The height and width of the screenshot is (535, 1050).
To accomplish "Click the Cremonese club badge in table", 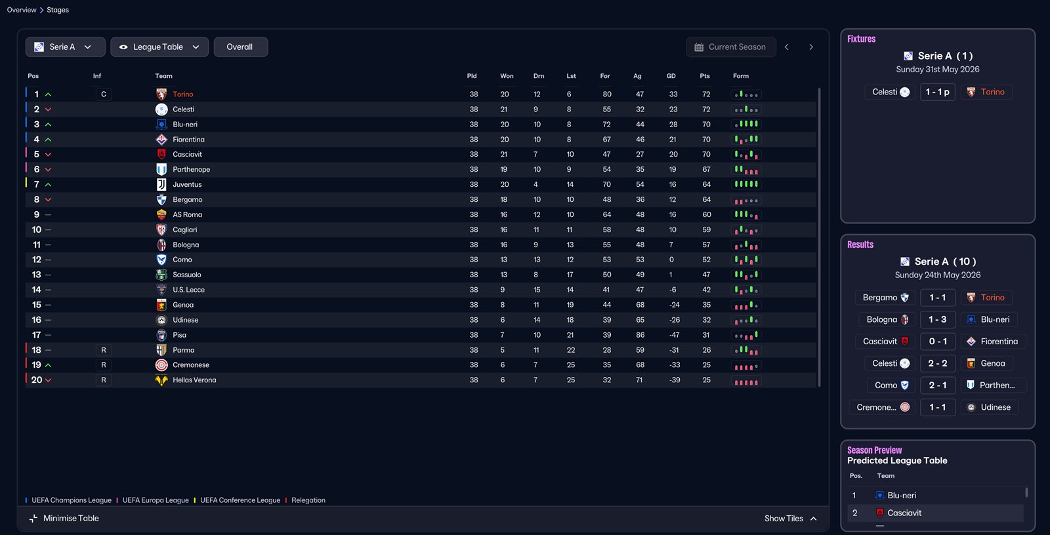I will pyautogui.click(x=161, y=365).
